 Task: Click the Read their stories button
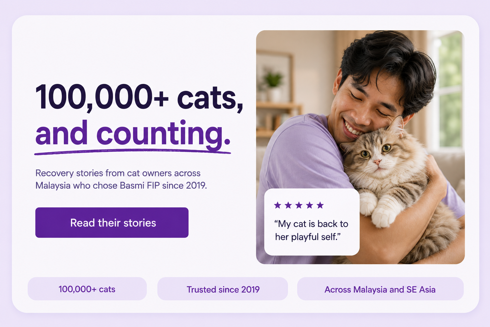pos(112,222)
